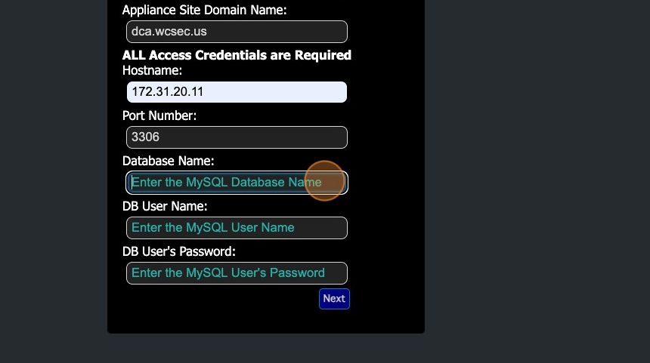Click the 172.31.20.11 hostname value
Screen dimensions: 650x363
167,92
